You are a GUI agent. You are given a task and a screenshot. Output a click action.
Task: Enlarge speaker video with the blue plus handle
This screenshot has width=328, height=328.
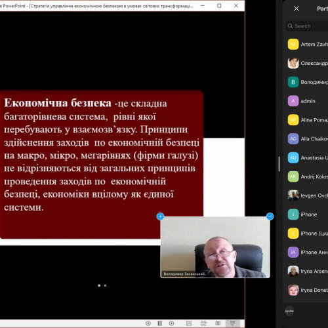tap(160, 216)
